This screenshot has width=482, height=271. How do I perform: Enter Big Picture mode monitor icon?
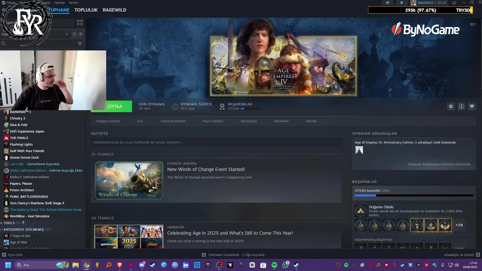(x=454, y=3)
